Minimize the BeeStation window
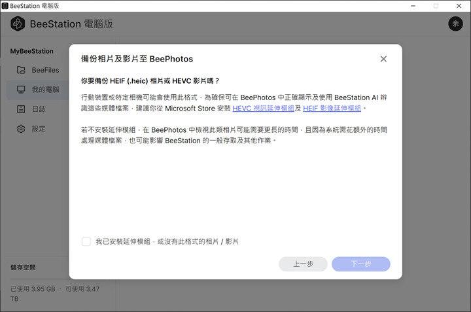471x312 pixels. (x=413, y=6)
